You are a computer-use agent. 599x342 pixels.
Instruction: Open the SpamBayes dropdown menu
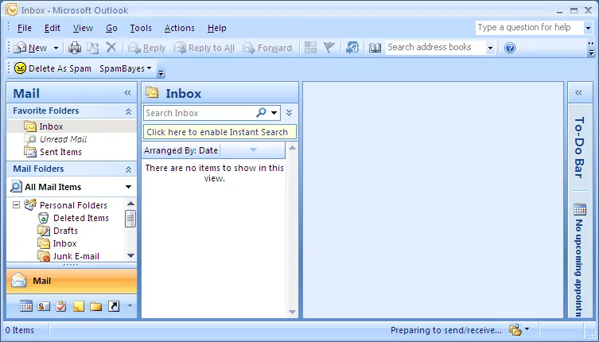coord(125,68)
